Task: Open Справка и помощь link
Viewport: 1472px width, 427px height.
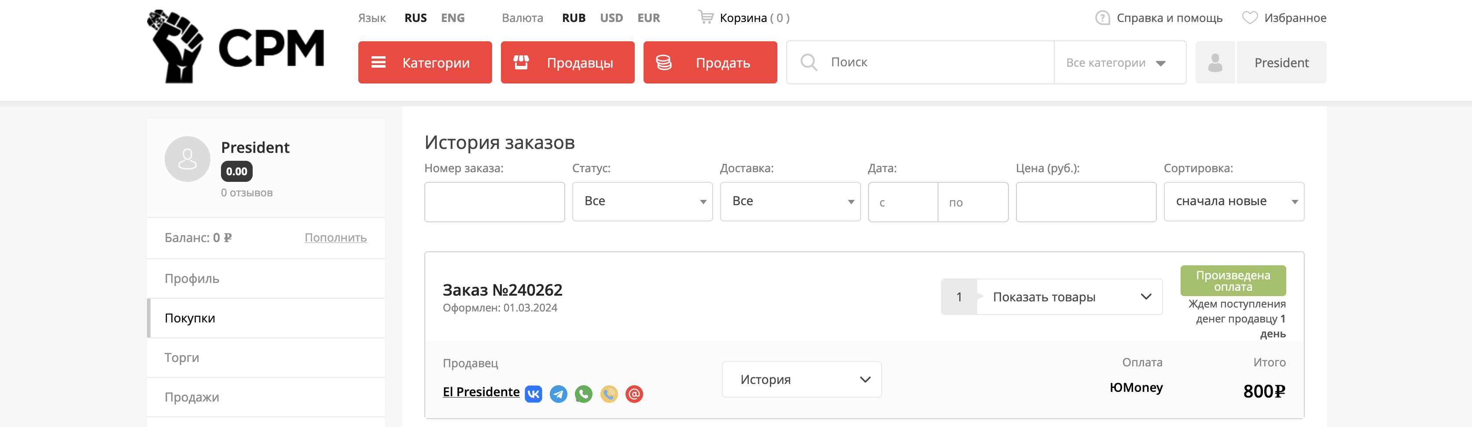Action: pyautogui.click(x=1169, y=18)
